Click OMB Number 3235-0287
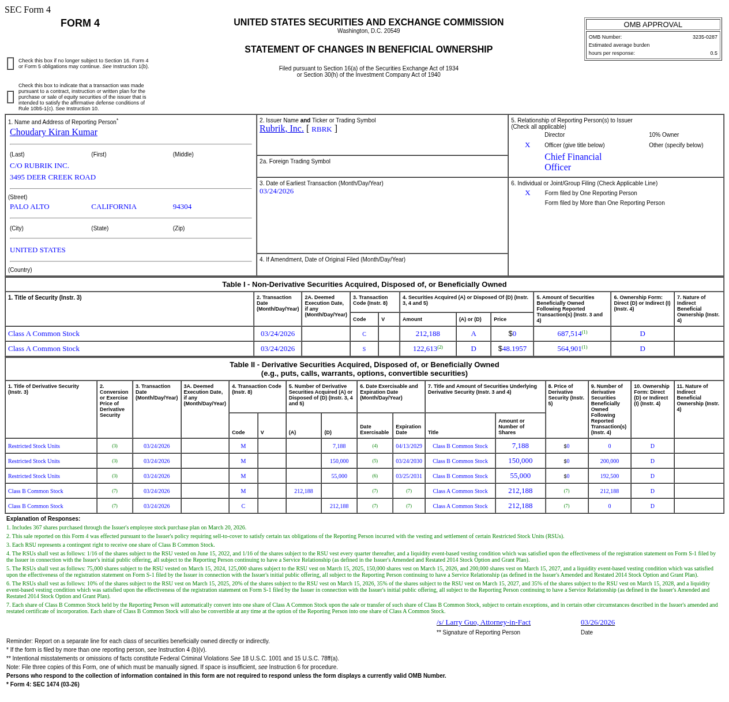The image size is (729, 702). pos(705,37)
